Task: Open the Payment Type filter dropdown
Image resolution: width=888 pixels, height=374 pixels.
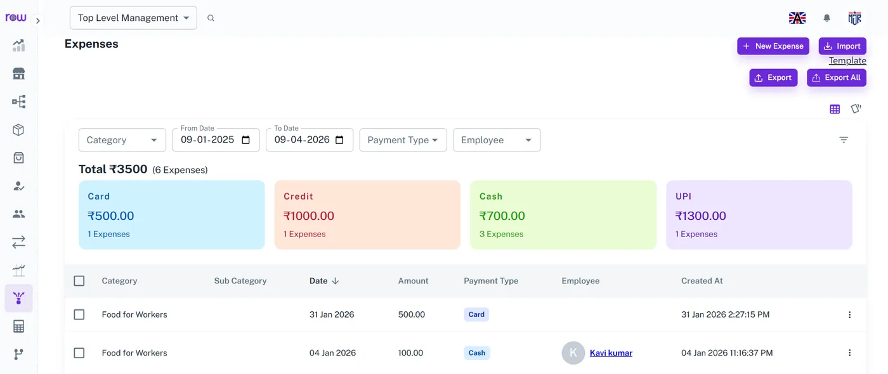Action: coord(403,140)
